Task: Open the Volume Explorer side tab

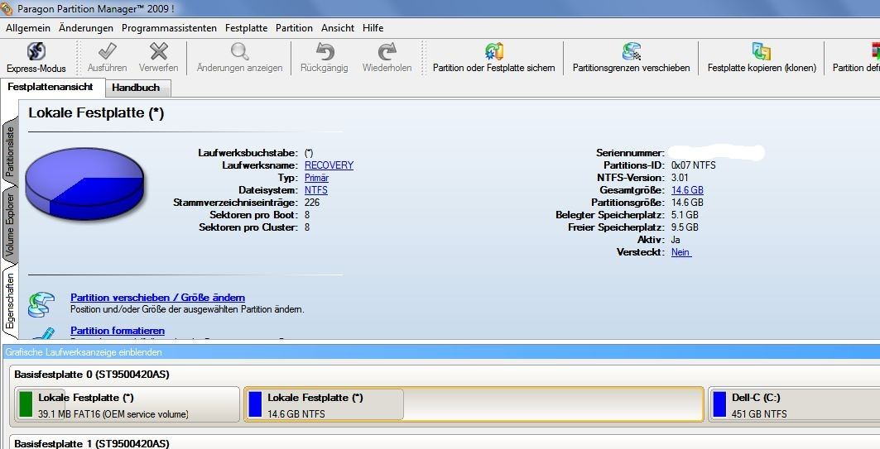Action: 10,226
